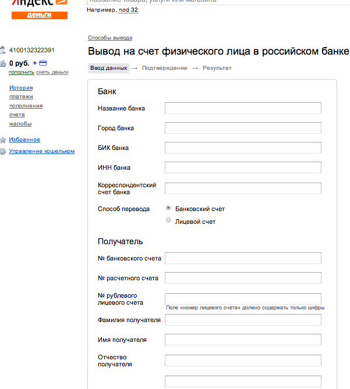This screenshot has height=389, width=350.
Task: Go to платежи in the sidebar
Action: pos(21,97)
